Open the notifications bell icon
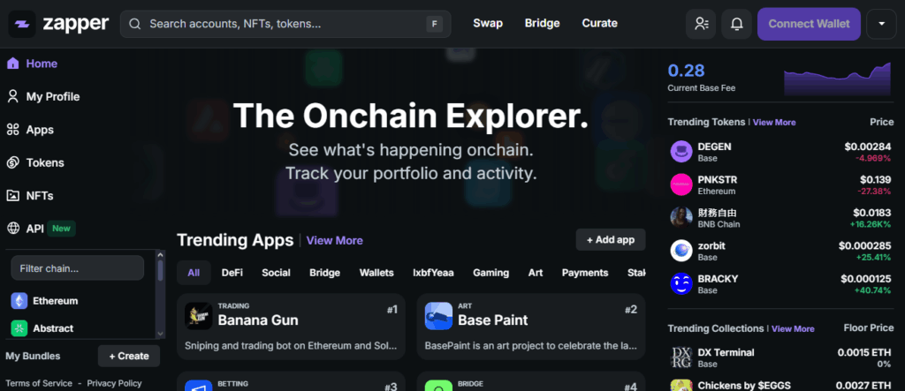Screen dimensions: 905x391 point(736,24)
